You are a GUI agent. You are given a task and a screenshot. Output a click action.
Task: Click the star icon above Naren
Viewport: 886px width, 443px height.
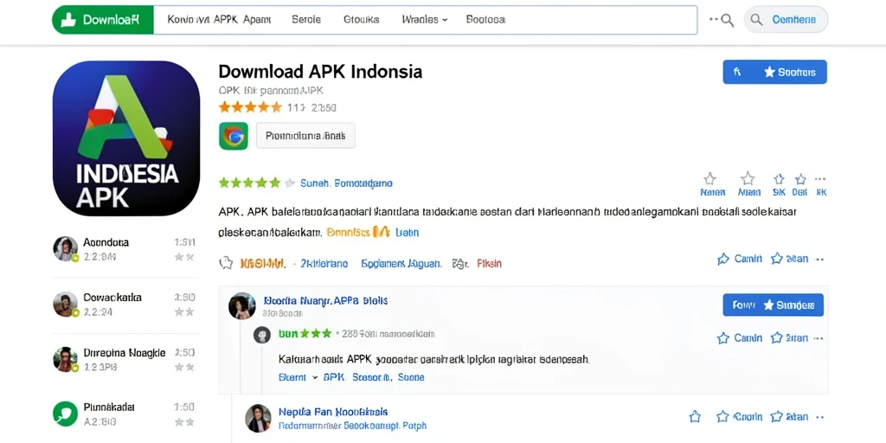(709, 179)
